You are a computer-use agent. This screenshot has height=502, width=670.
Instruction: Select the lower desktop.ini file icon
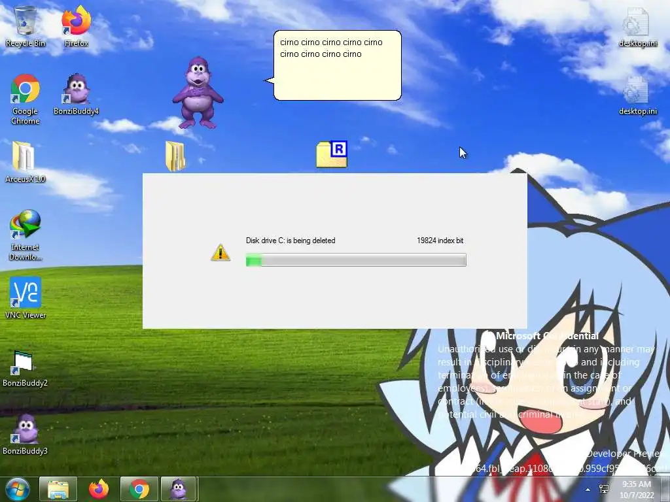637,95
